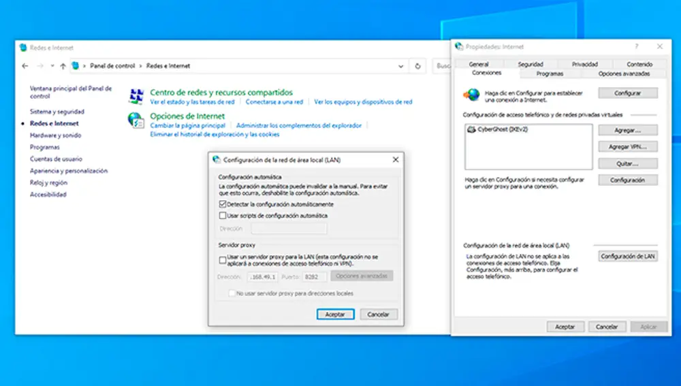This screenshot has width=681, height=386.
Task: Click the Control Panel search box
Action: [442, 66]
